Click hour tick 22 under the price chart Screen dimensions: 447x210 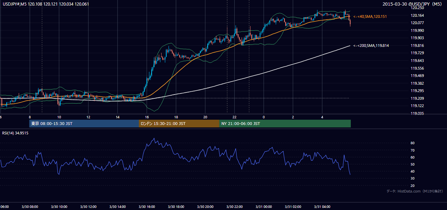click(x=234, y=117)
